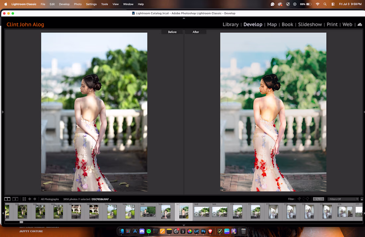Toggle the unflagged filter icon

coord(303,199)
